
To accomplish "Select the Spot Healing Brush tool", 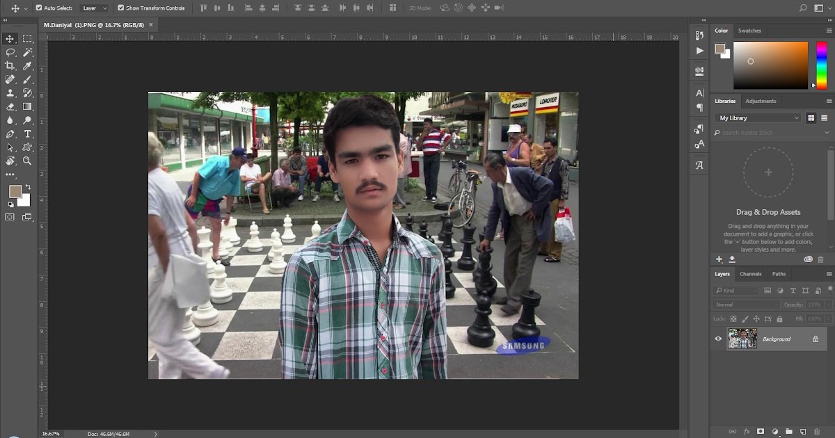I will [10, 80].
